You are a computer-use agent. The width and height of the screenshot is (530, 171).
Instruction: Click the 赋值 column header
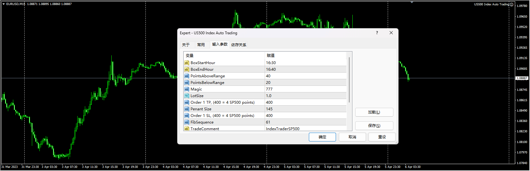pos(306,56)
